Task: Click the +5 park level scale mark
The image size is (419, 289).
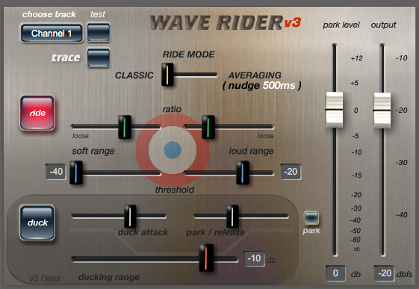Action: [354, 83]
